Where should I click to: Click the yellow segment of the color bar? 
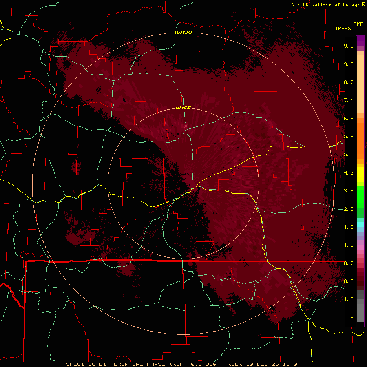(x=360, y=175)
